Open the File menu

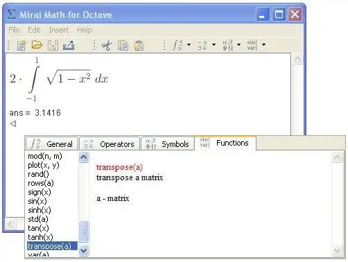pyautogui.click(x=14, y=30)
